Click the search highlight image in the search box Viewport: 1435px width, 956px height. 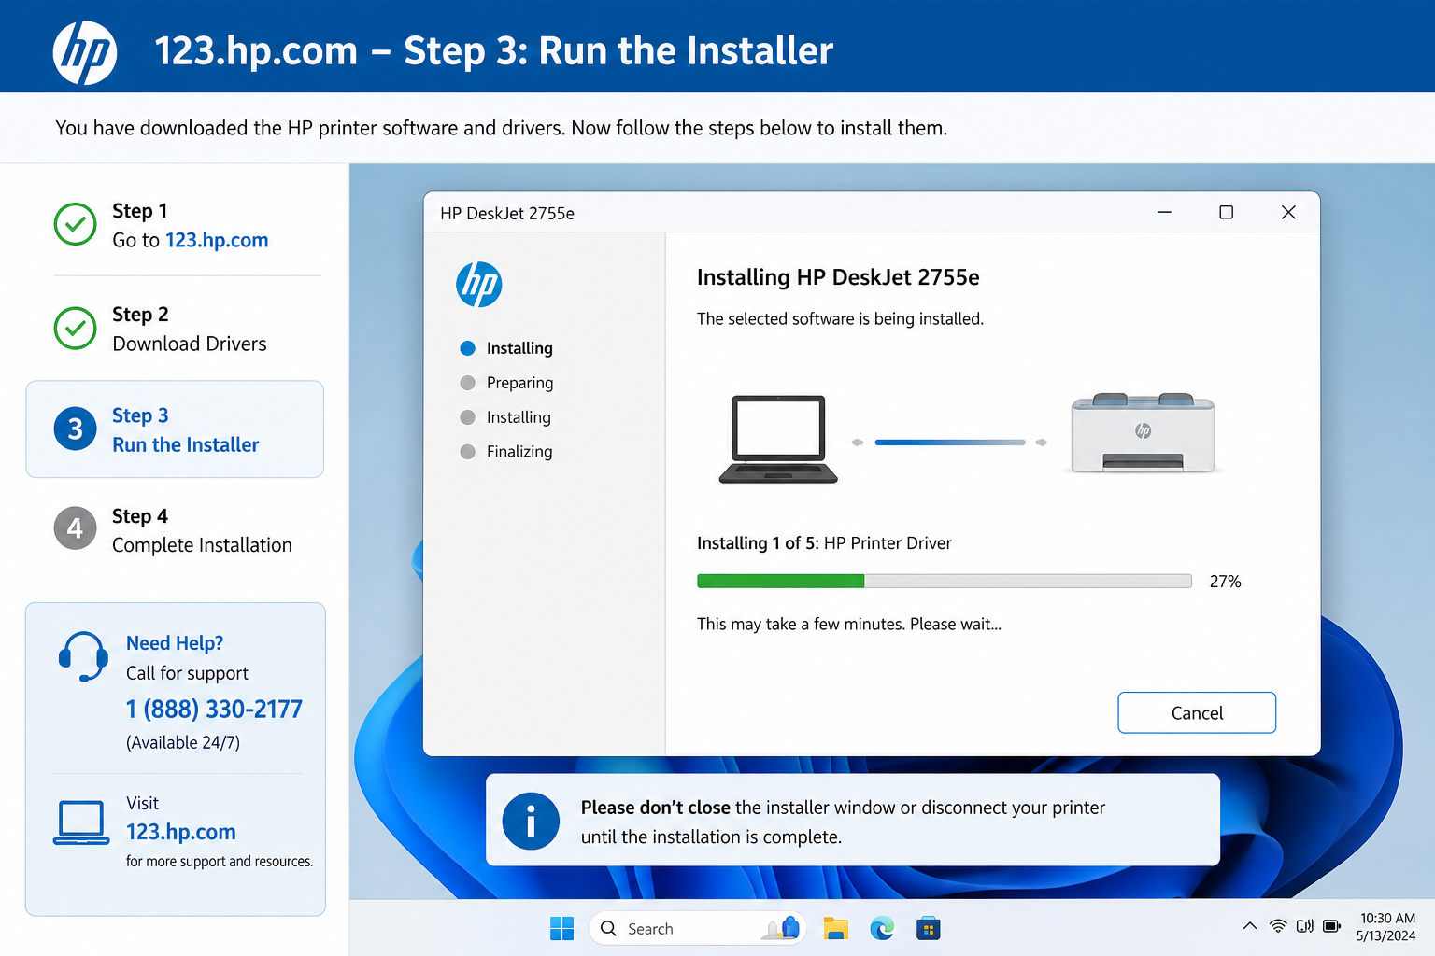coord(781,927)
